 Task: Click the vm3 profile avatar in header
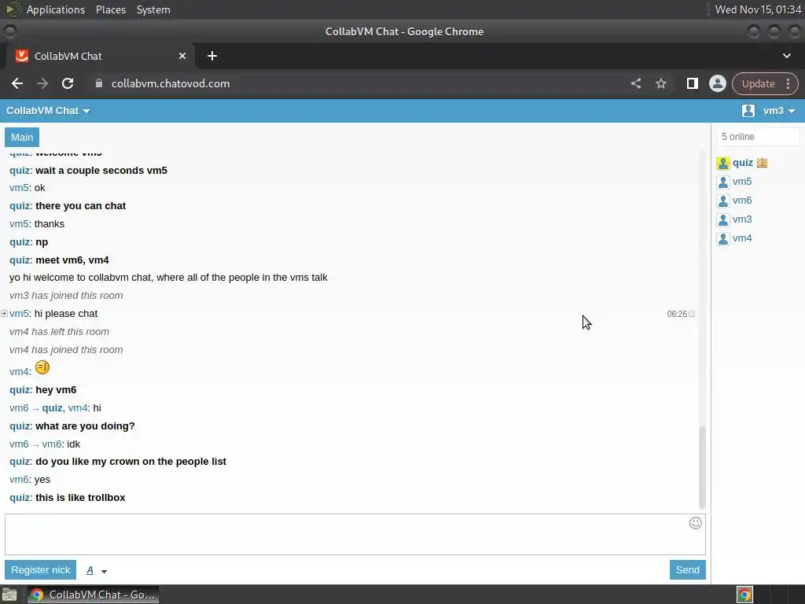748,110
